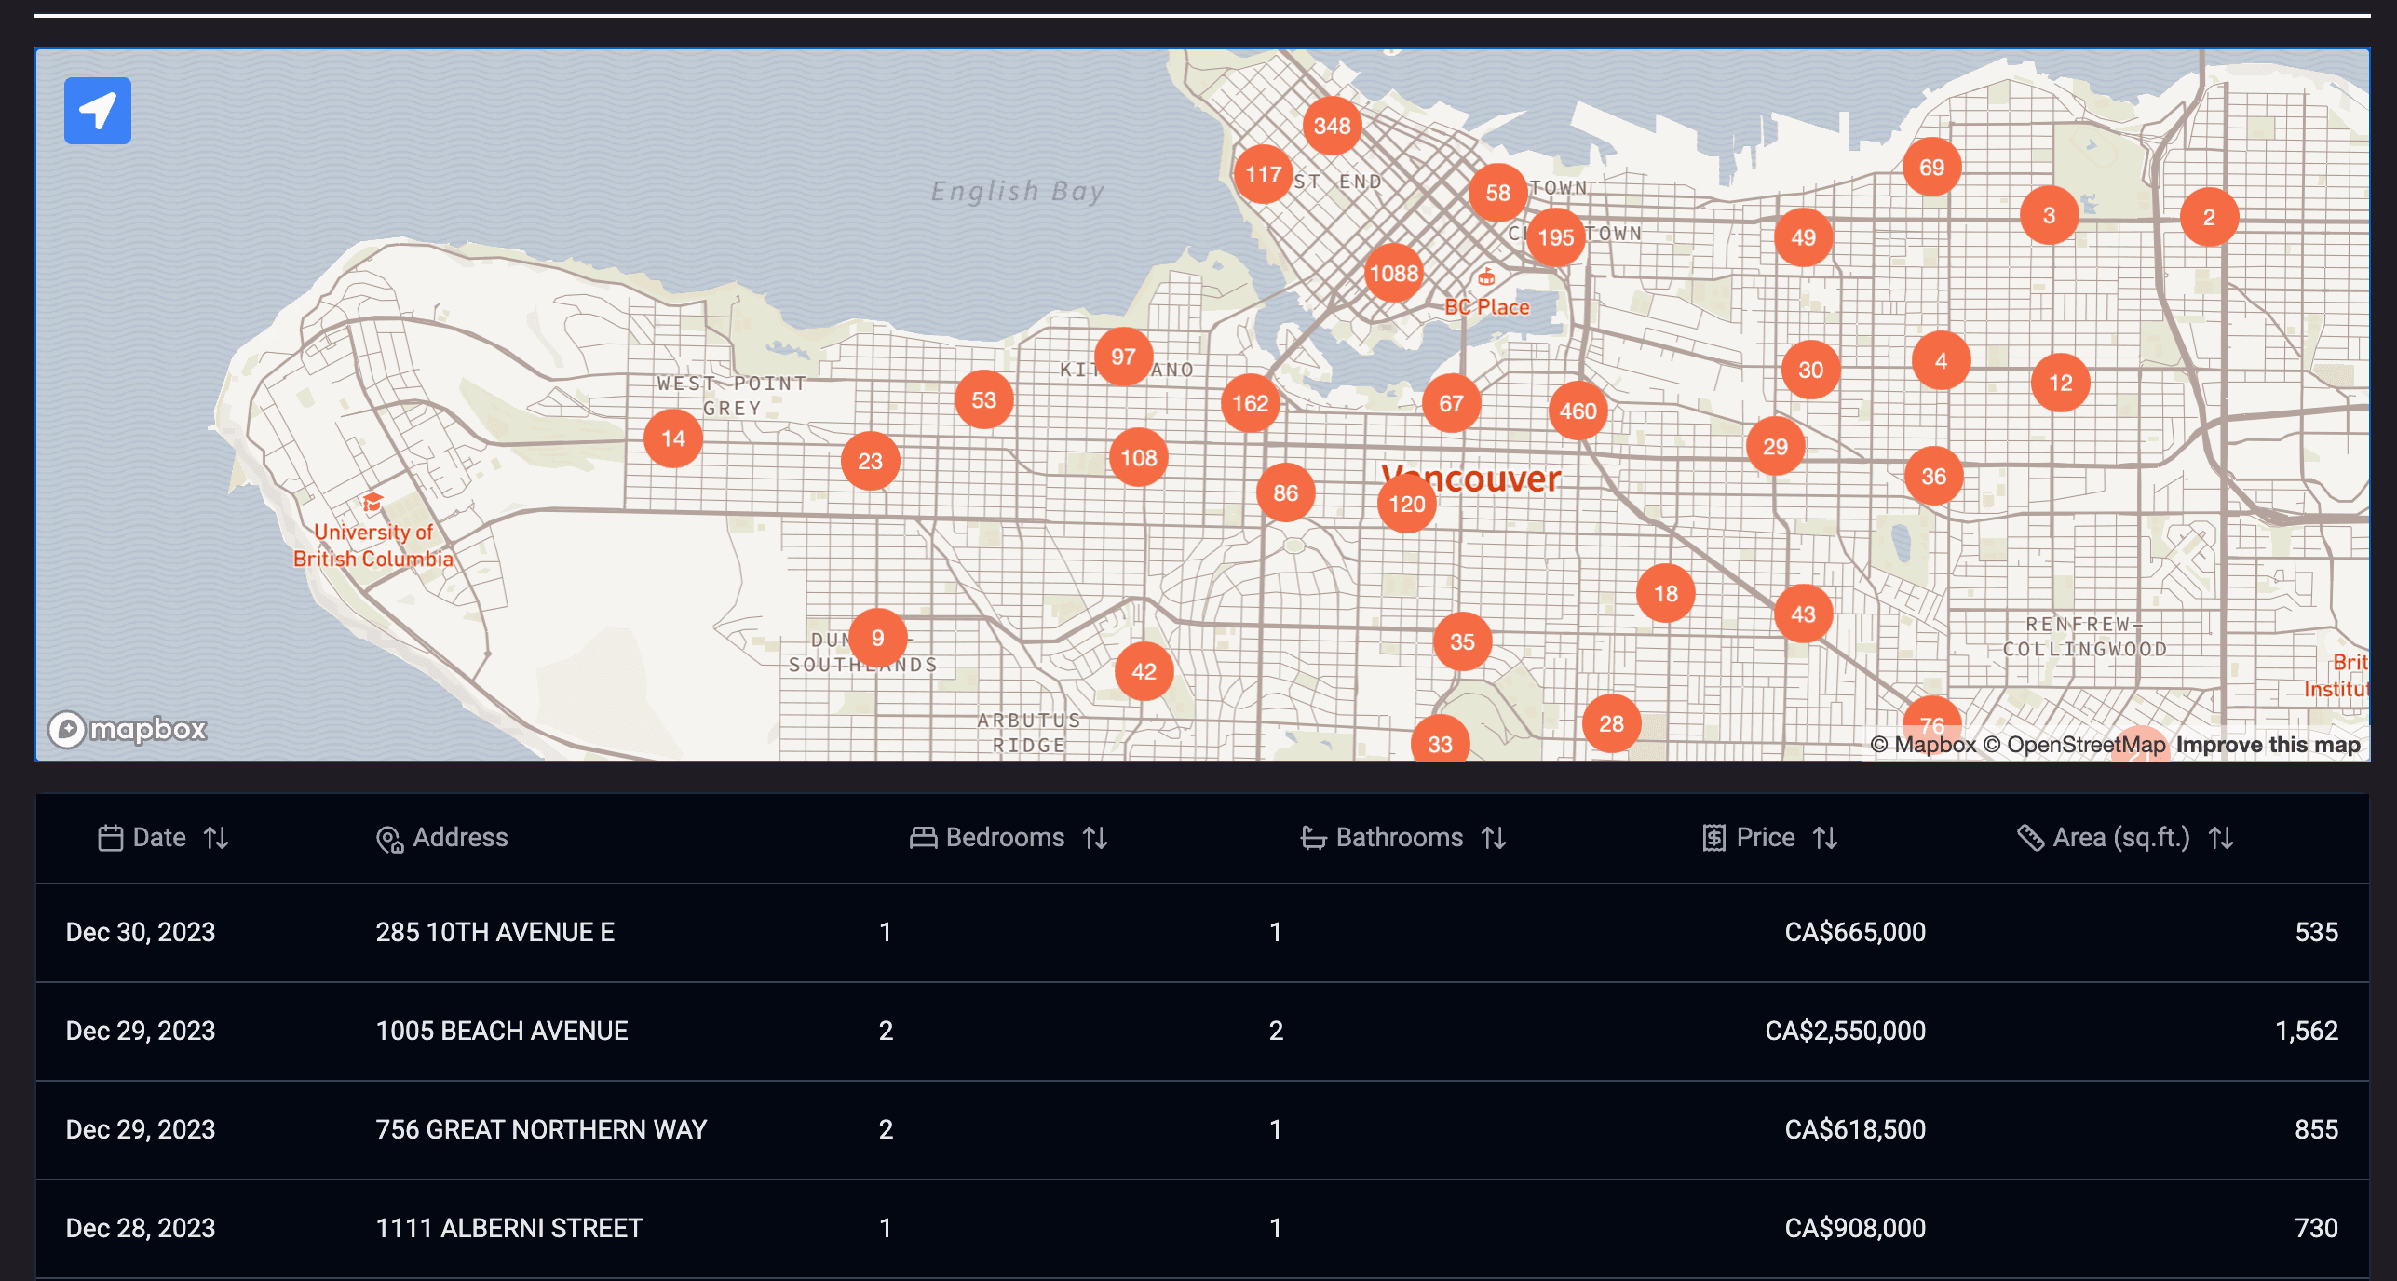The image size is (2397, 1281).
Task: Click the geolocate arrow button on the map
Action: click(98, 111)
